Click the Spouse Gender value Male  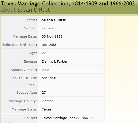(46, 70)
